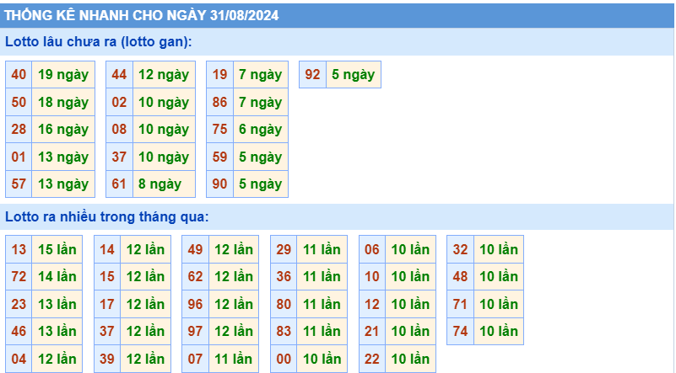Select number 50 with 18 ngày
Screen dimensions: 676x373
19,102
